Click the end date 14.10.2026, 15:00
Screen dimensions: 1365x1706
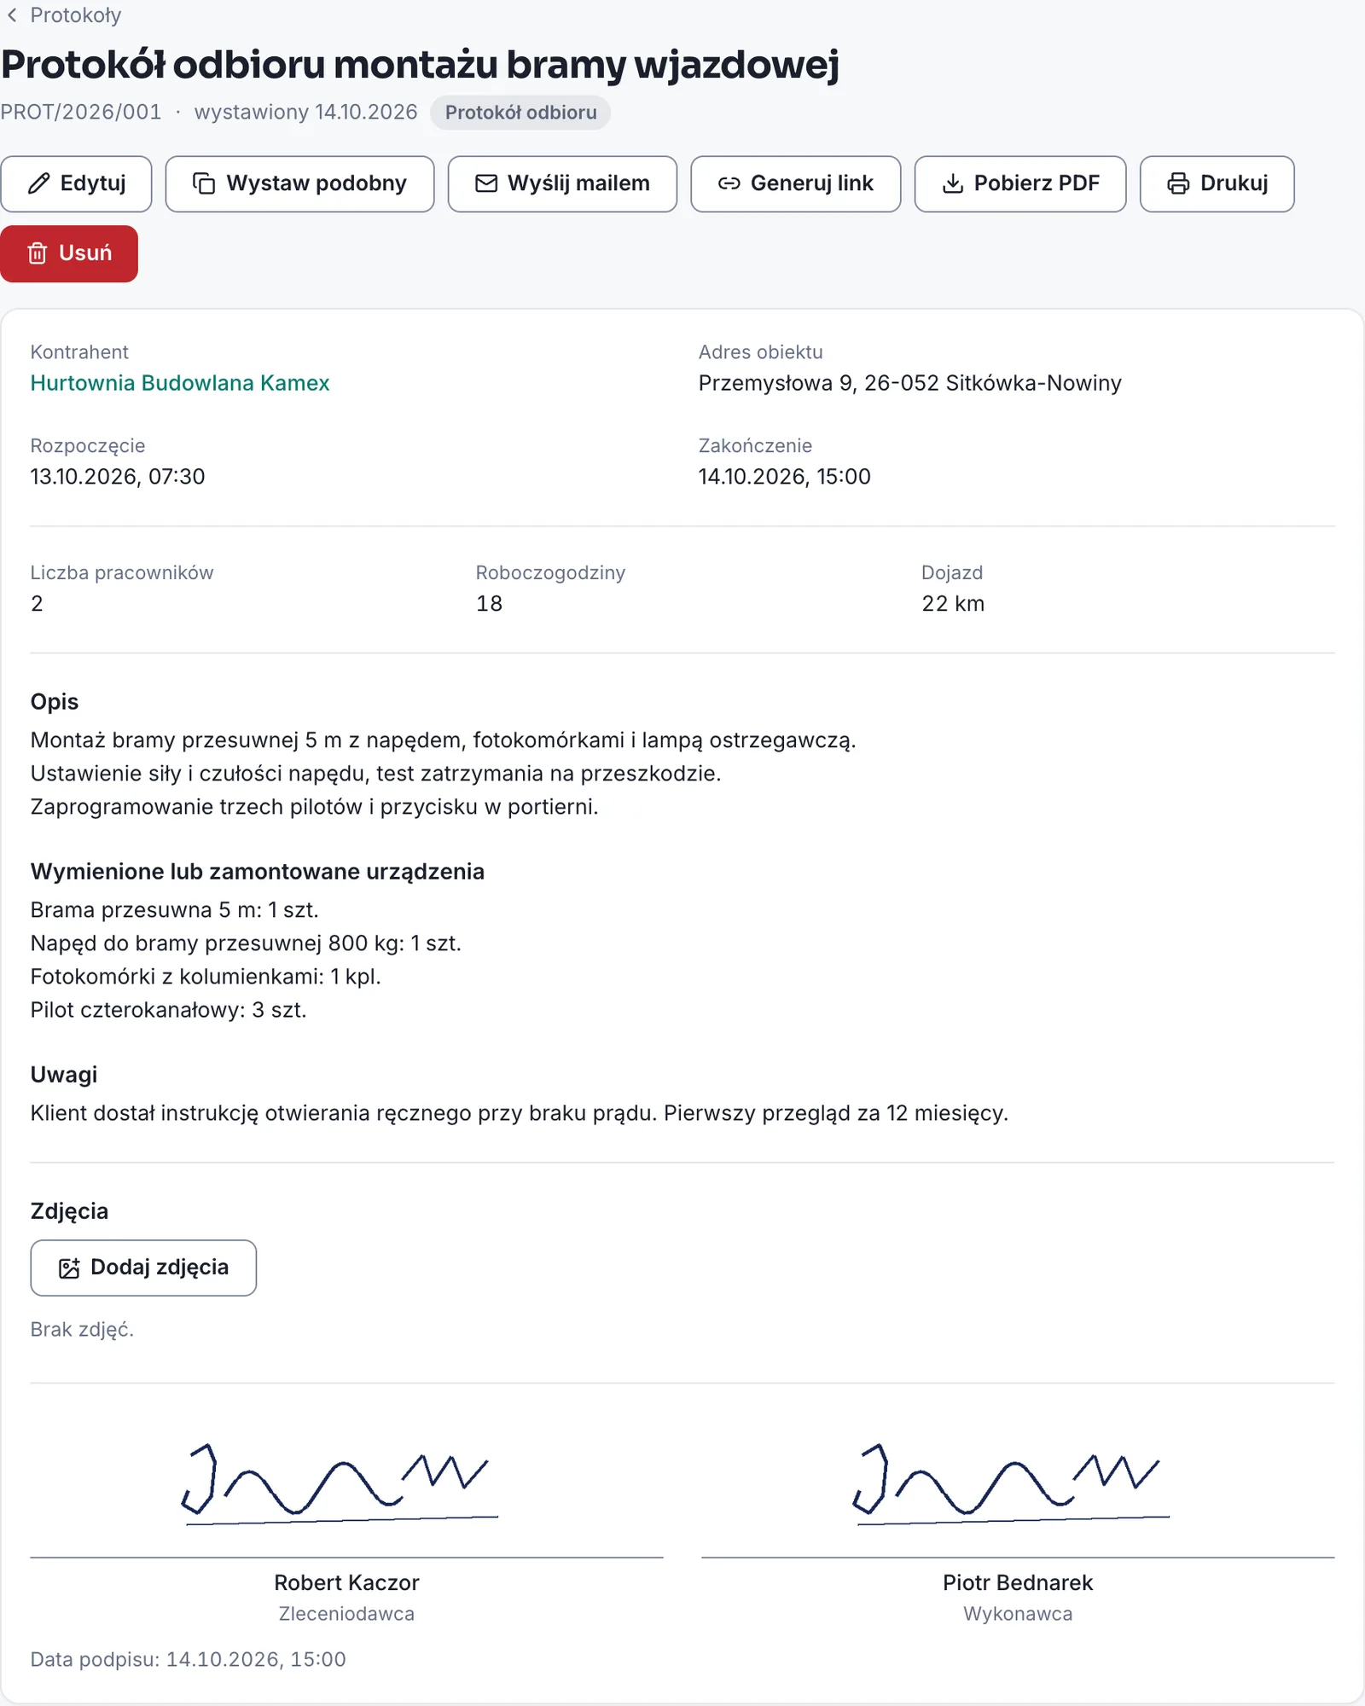click(x=784, y=477)
